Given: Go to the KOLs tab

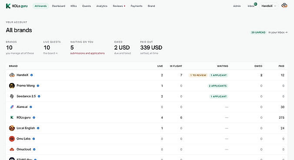Looking at the screenshot, I should 73,6.
